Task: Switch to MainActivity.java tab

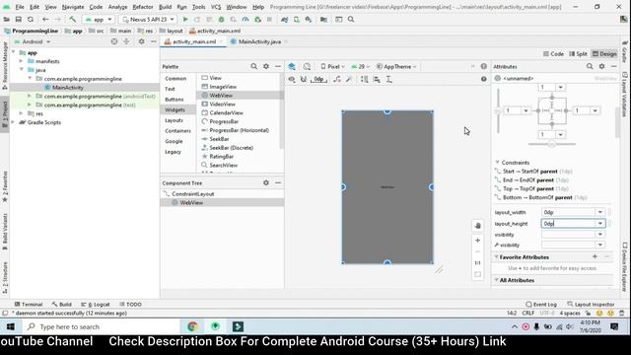Action: 259,41
